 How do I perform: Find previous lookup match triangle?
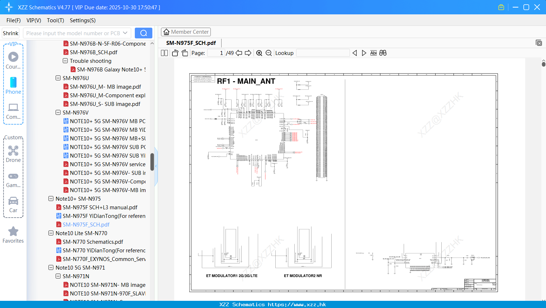(x=355, y=53)
